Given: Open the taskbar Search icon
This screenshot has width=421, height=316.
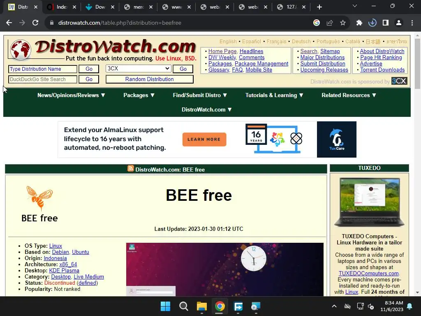Looking at the screenshot, I should point(184,306).
